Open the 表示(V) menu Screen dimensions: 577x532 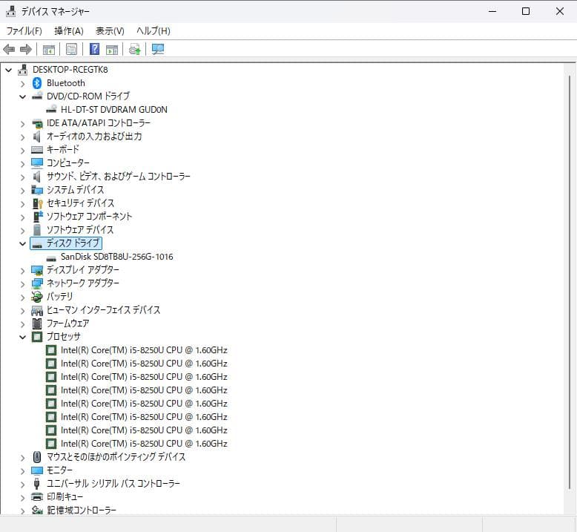coord(110,31)
